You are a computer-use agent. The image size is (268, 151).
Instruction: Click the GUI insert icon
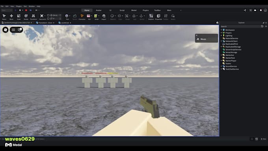(x=89, y=16)
